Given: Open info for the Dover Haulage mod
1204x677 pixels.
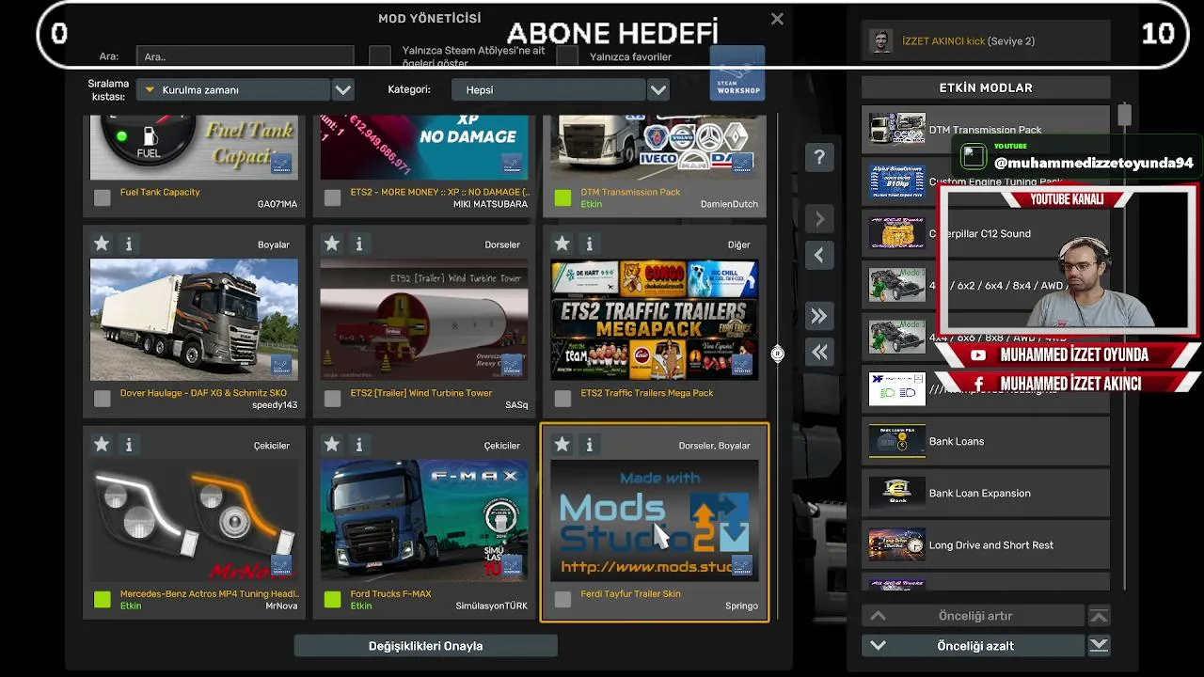Looking at the screenshot, I should (129, 244).
